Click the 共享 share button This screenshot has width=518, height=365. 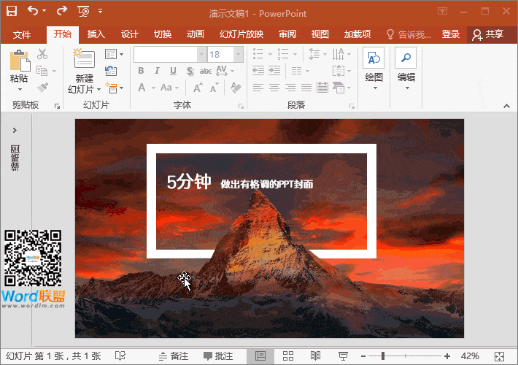(488, 34)
